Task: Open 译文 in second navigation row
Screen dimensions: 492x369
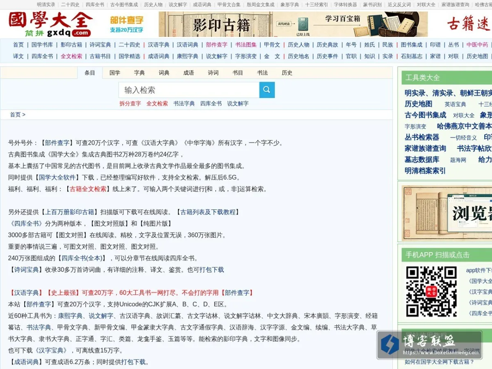Action: (18, 56)
